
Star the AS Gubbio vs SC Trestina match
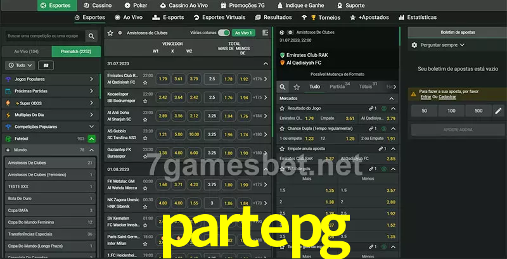pyautogui.click(x=145, y=138)
